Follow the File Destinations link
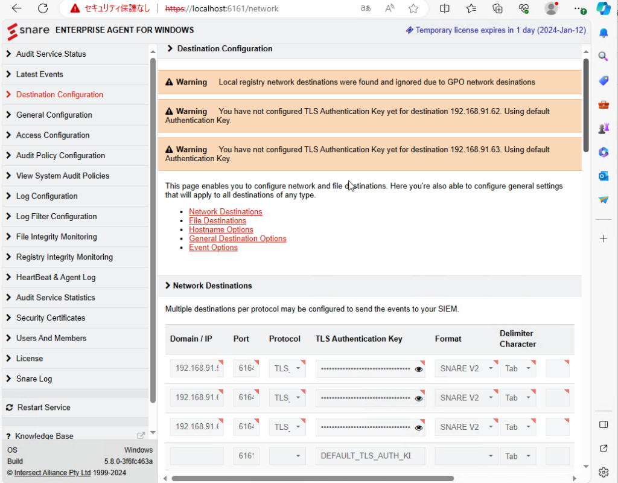 pyautogui.click(x=217, y=221)
